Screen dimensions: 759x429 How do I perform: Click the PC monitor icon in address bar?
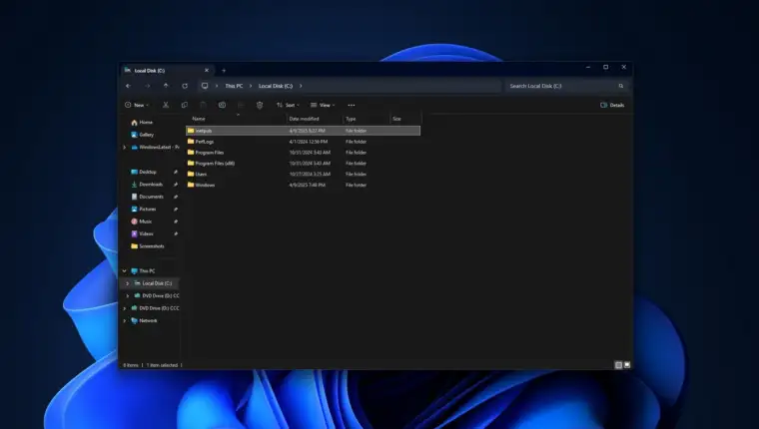point(205,86)
